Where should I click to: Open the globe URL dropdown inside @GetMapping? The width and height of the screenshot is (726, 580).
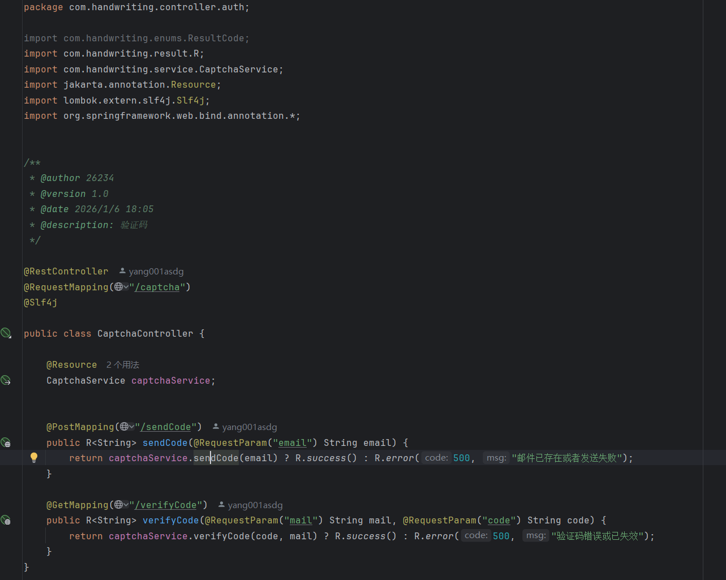click(121, 505)
